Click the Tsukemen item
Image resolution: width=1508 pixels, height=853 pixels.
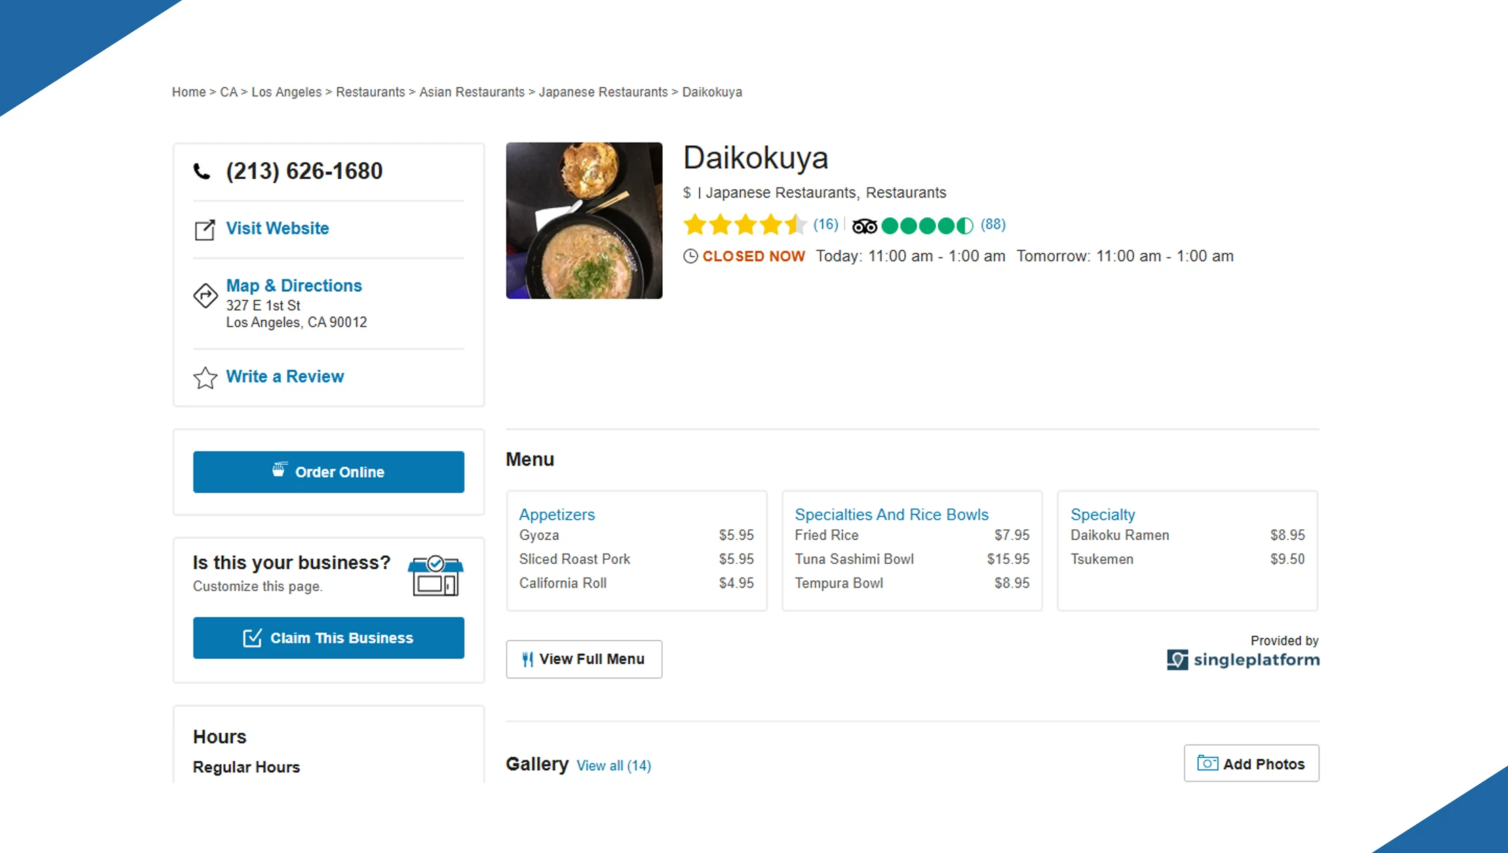pos(1102,559)
